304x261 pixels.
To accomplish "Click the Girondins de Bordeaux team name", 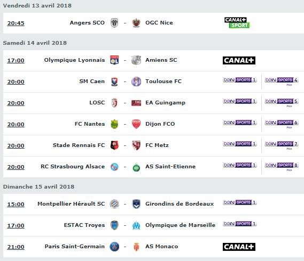I will [180, 204].
